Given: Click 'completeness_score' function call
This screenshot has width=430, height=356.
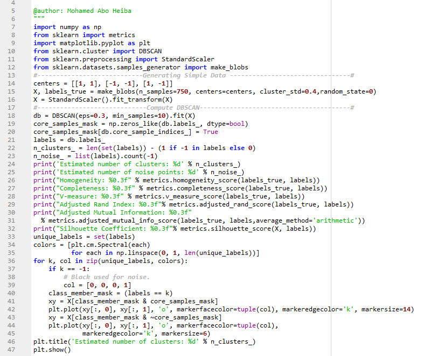Looking at the screenshot, I should 211,189.
